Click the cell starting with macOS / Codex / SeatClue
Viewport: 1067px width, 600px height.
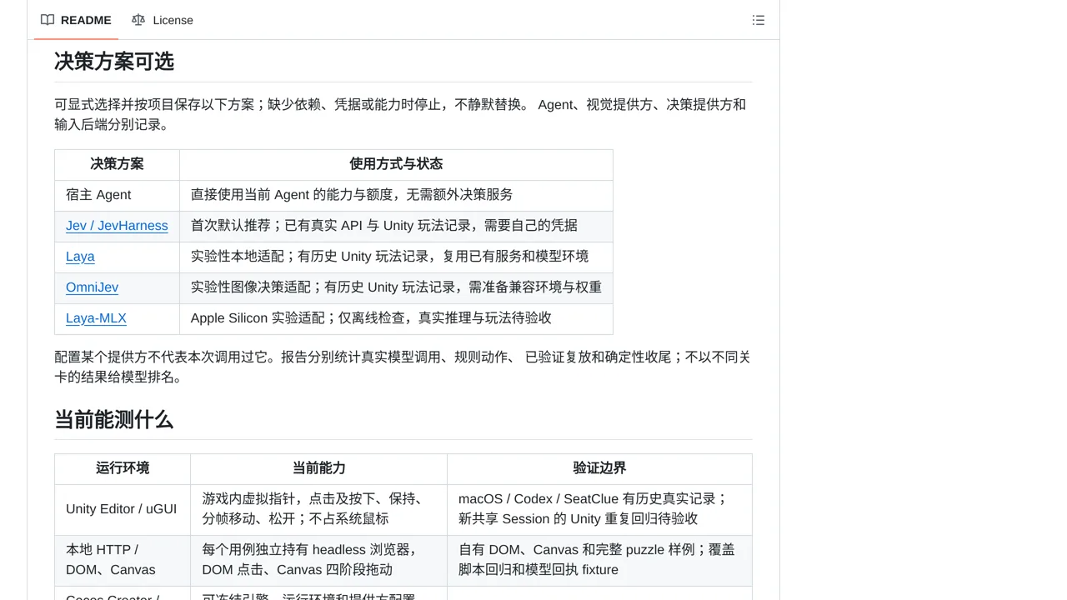click(x=599, y=509)
